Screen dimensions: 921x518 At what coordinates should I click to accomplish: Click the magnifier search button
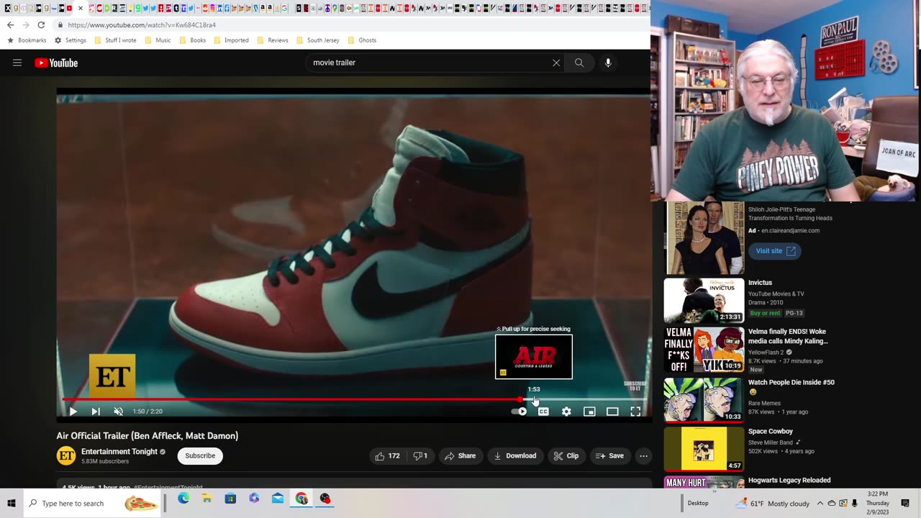pyautogui.click(x=579, y=63)
